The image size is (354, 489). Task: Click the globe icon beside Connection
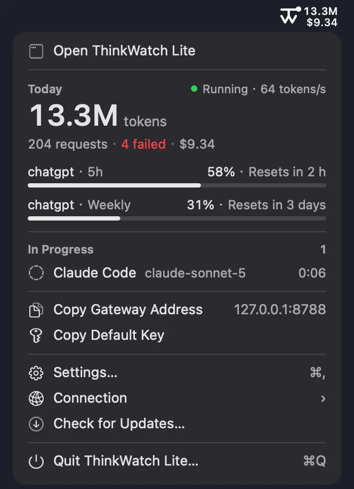coord(36,398)
